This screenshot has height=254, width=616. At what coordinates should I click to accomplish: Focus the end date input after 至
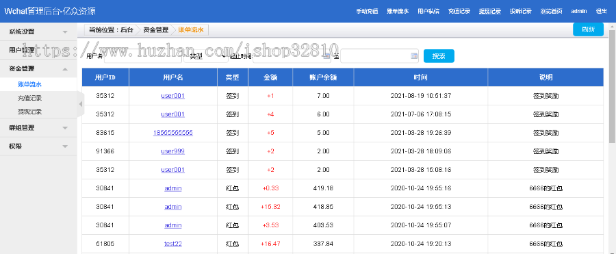click(x=379, y=56)
